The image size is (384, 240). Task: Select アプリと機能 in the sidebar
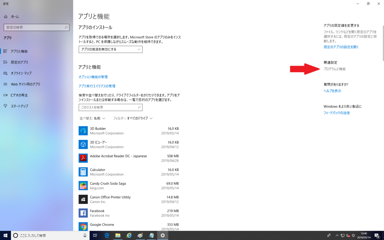[x=19, y=51]
